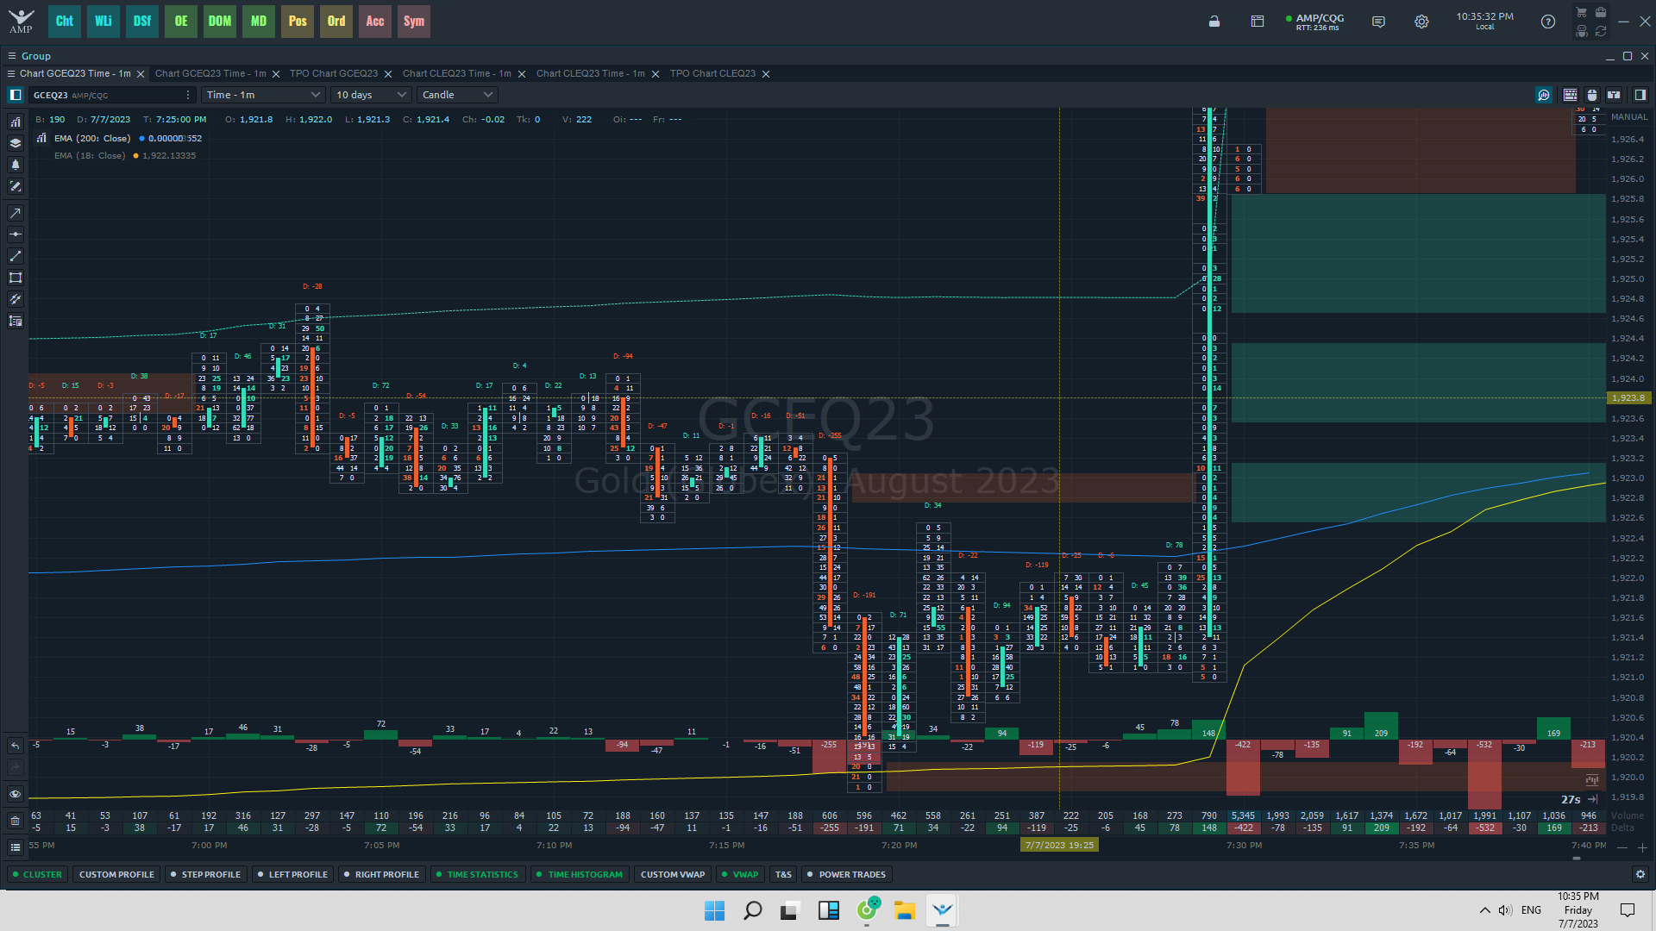Open the CUSTOM PROFILE option
This screenshot has width=1656, height=931.
coord(116,874)
